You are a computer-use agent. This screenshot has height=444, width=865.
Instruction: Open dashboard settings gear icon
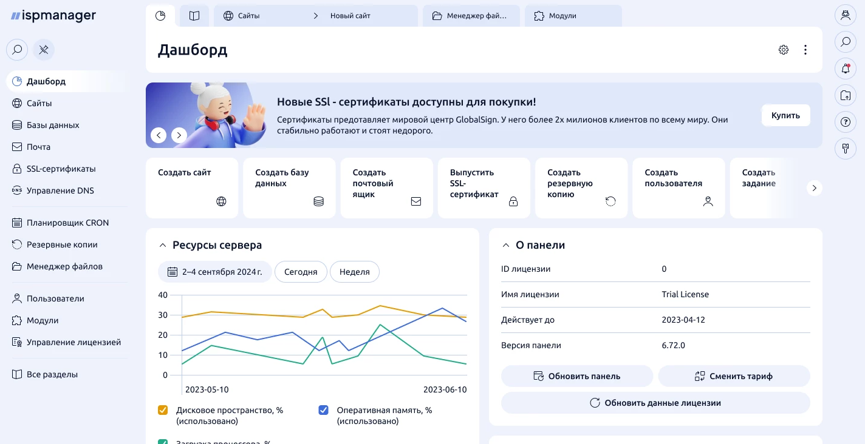tap(784, 50)
